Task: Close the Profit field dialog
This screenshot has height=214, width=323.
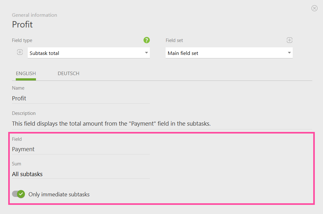Action: 314,8
